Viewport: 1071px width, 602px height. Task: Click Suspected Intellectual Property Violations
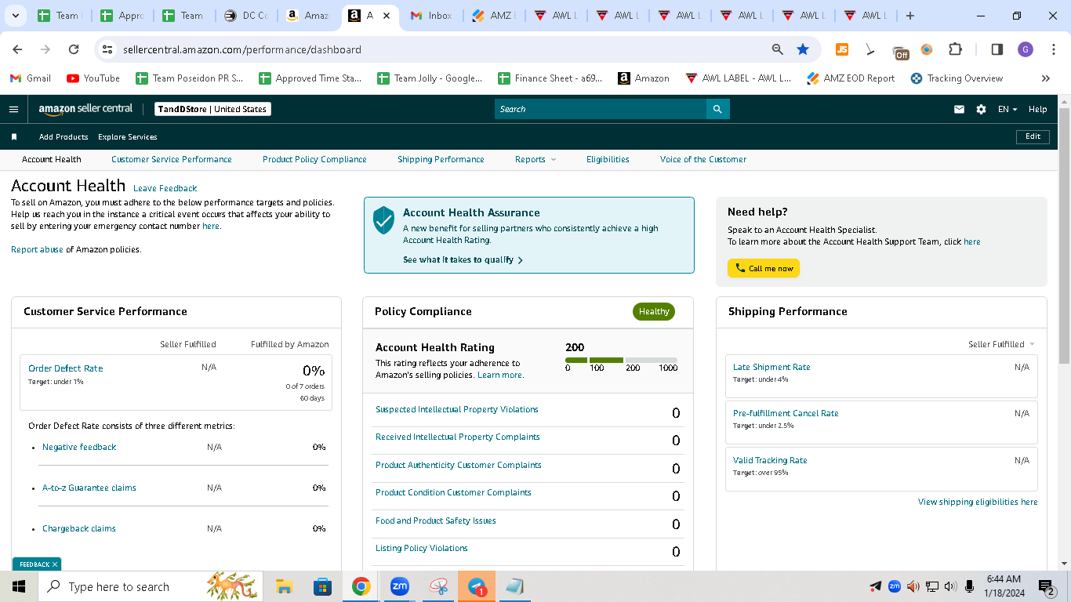[x=457, y=409]
